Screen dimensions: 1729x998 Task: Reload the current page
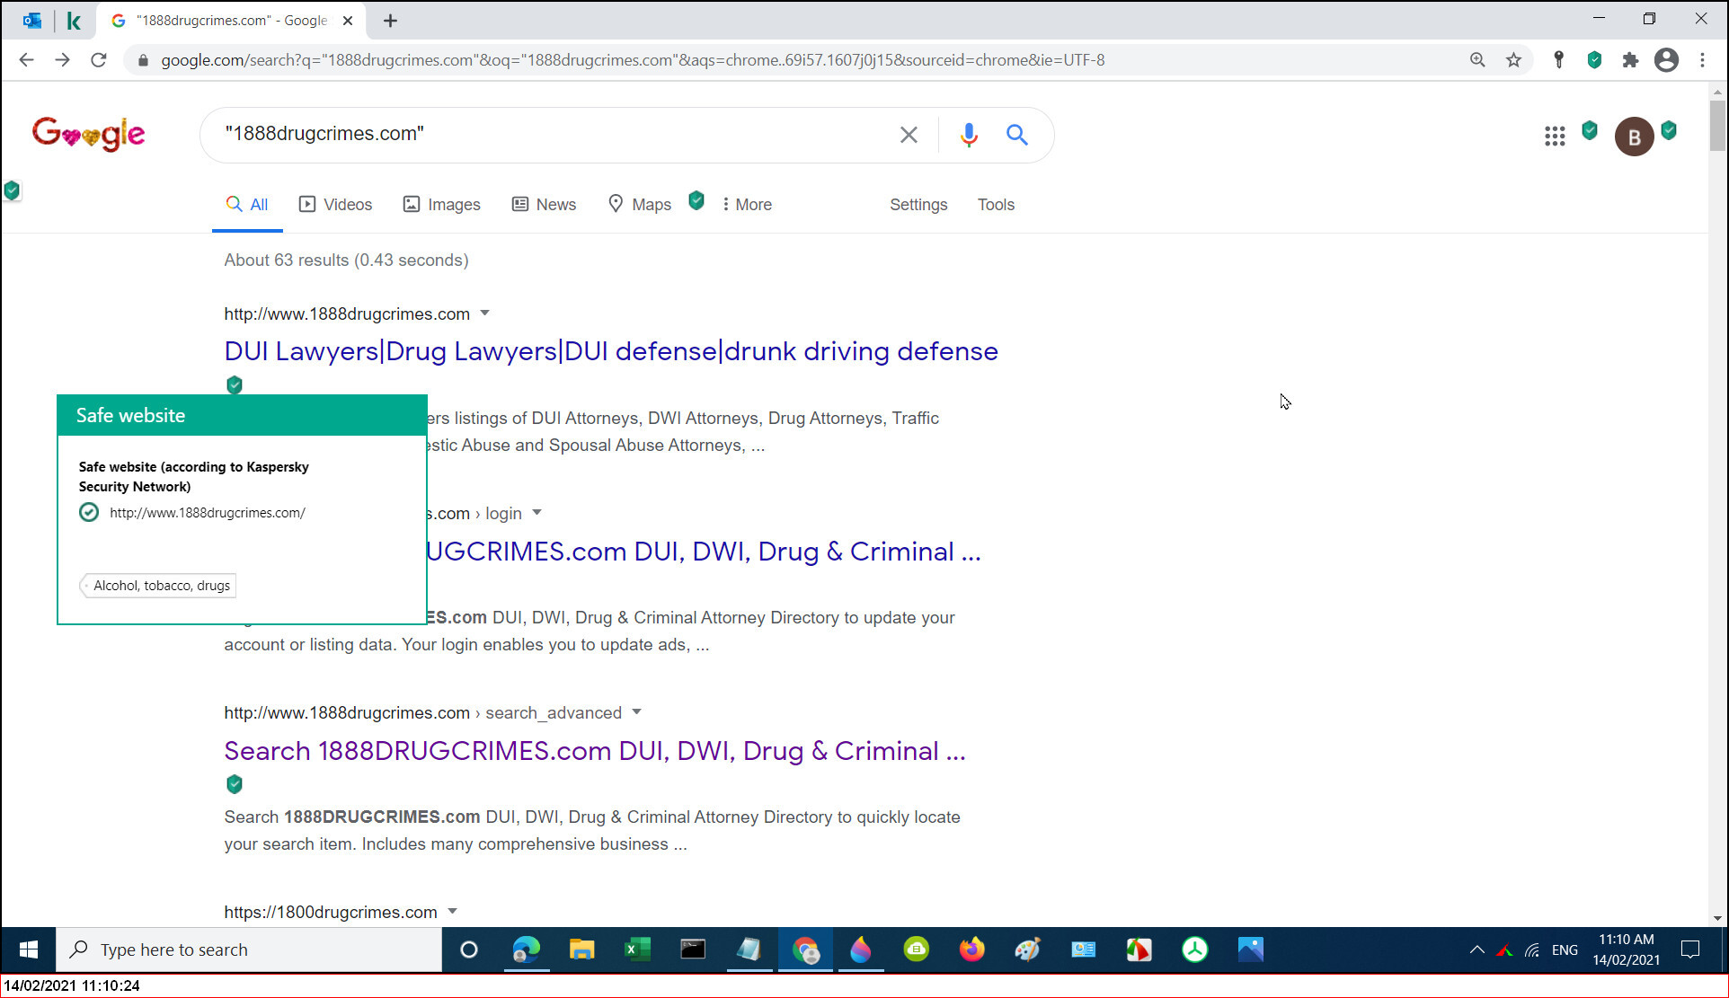click(x=99, y=60)
